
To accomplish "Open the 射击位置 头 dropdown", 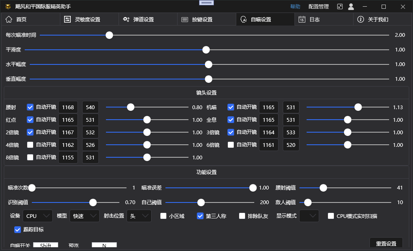I will coord(139,216).
